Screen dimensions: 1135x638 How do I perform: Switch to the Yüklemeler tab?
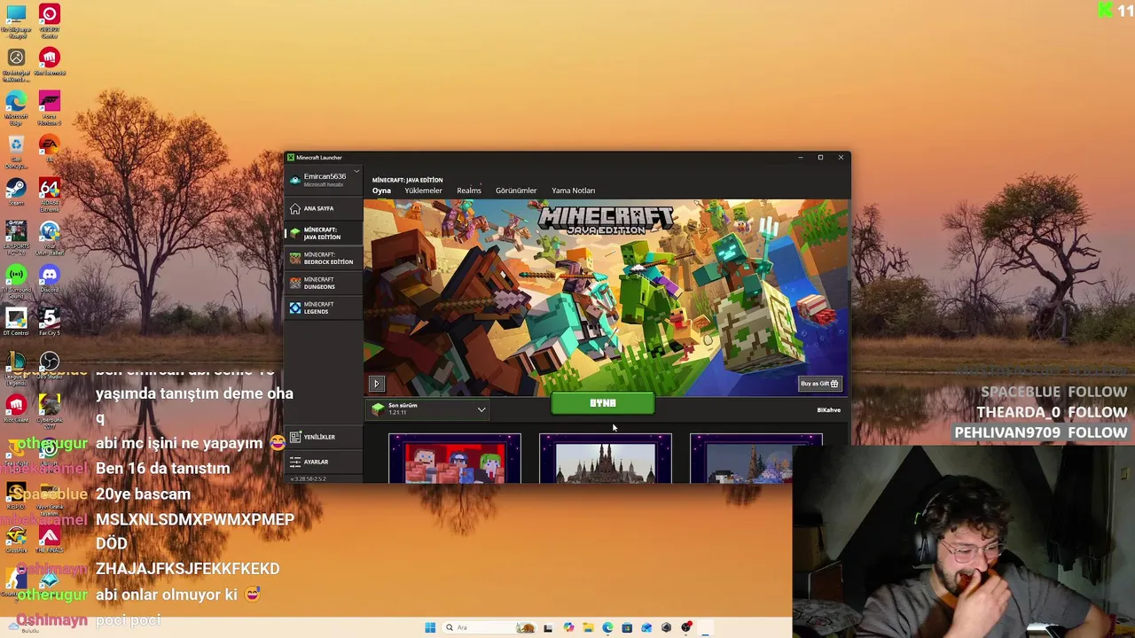[x=423, y=191]
